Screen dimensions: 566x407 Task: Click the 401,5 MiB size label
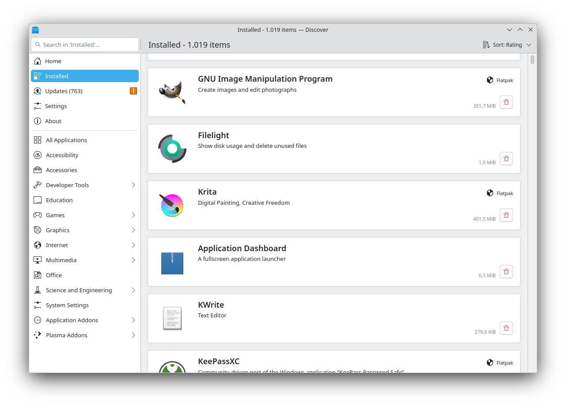click(484, 219)
